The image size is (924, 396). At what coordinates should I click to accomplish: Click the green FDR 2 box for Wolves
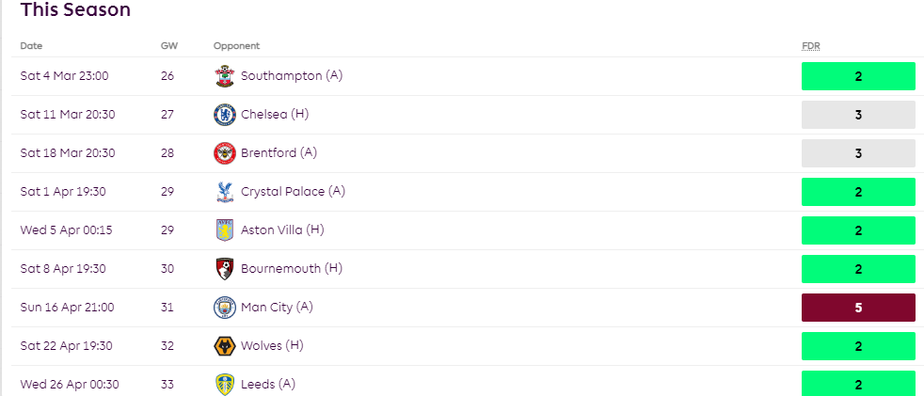click(x=858, y=346)
